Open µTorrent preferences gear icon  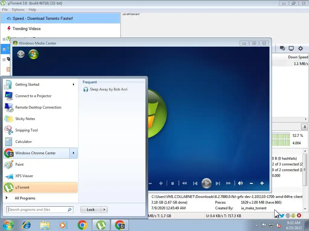[300, 48]
